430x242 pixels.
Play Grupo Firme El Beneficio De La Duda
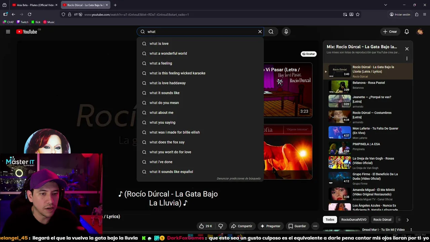tap(368, 178)
